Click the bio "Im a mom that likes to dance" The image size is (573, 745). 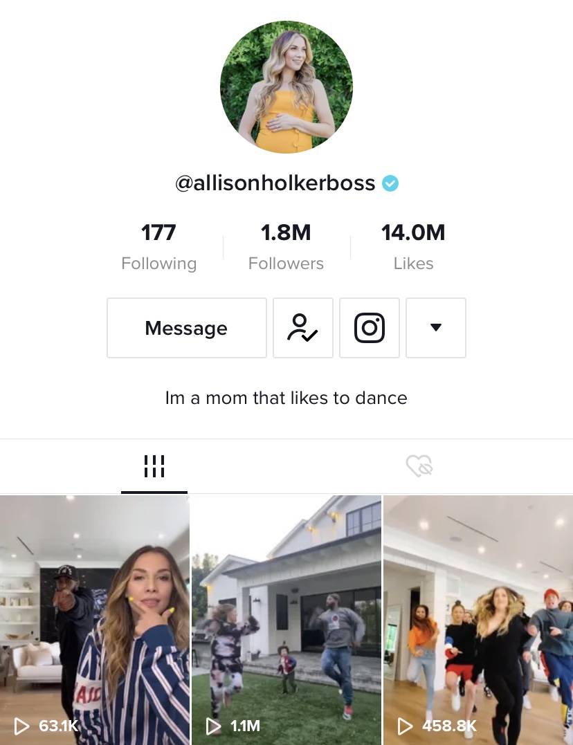click(286, 398)
